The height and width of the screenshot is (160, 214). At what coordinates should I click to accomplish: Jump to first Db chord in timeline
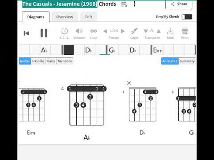[88, 50]
